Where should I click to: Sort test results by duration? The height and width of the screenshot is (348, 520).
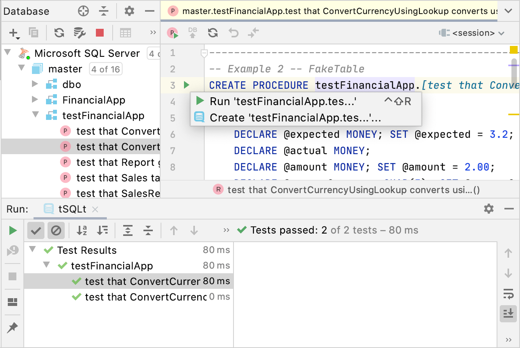[103, 230]
